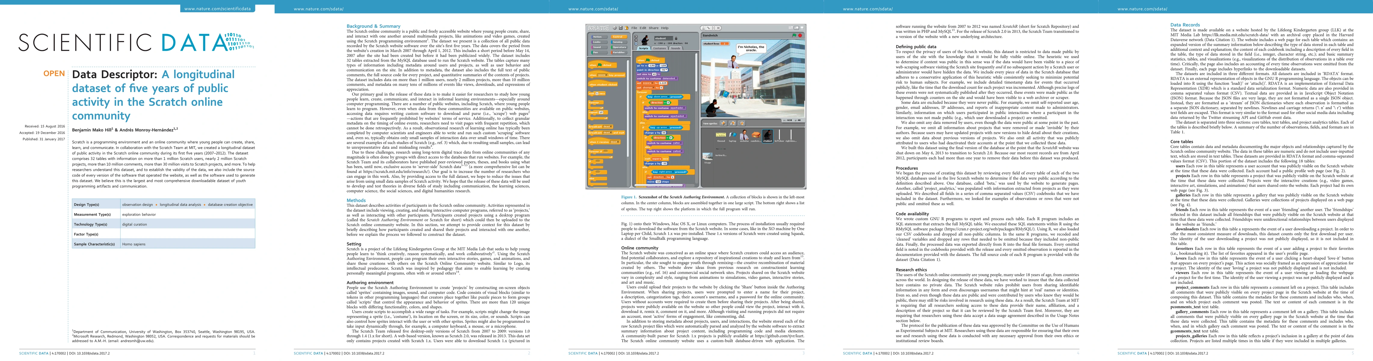
Task: Open the www.nature.com/scientificdata header link
Action: tap(217, 8)
